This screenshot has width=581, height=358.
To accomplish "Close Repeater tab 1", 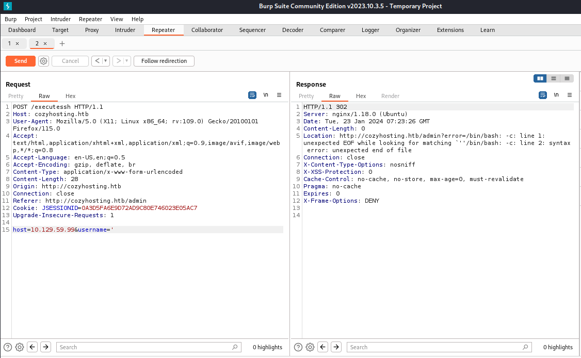I will [17, 44].
